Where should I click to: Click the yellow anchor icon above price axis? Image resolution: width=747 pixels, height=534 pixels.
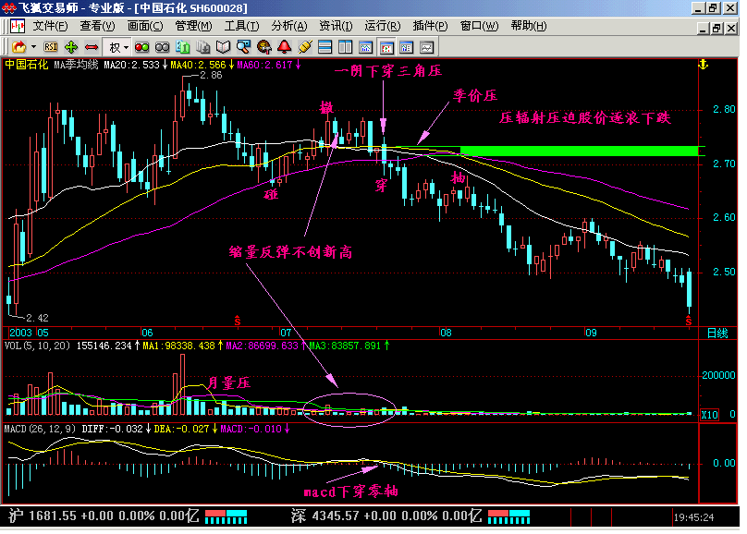pyautogui.click(x=704, y=65)
